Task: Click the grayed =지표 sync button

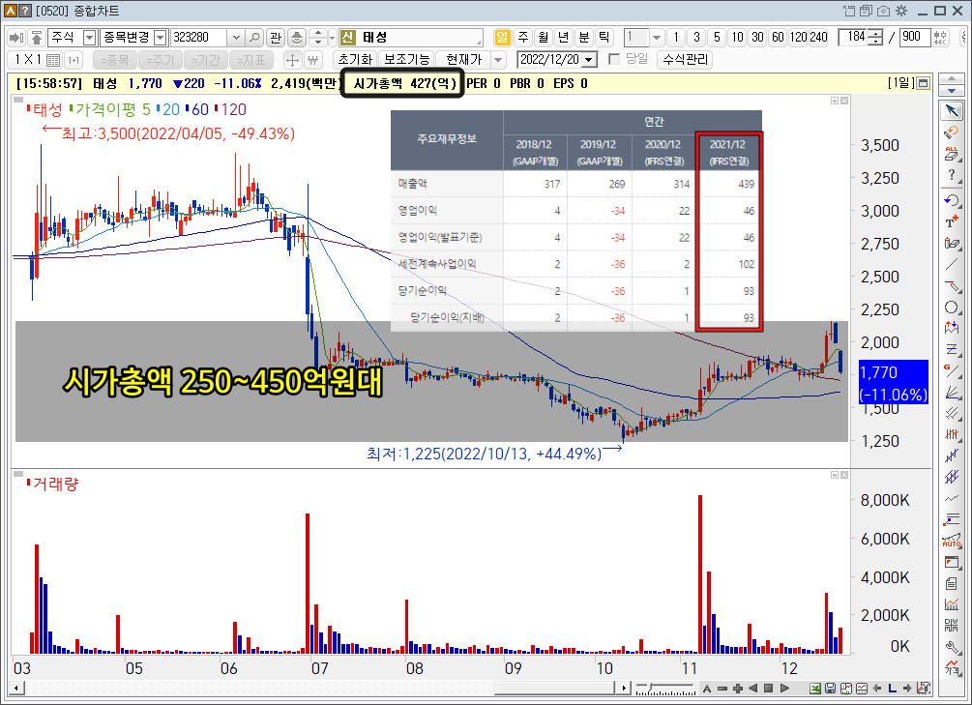Action: [251, 60]
